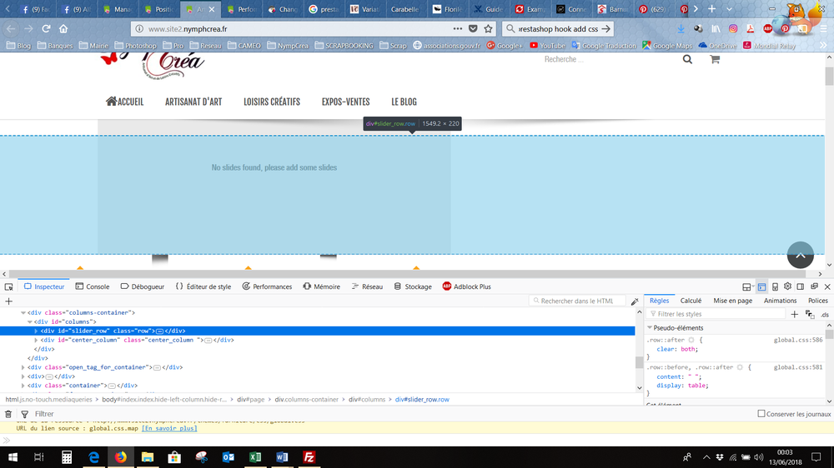
Task: Click the Filtrer les styles field
Action: (x=716, y=314)
